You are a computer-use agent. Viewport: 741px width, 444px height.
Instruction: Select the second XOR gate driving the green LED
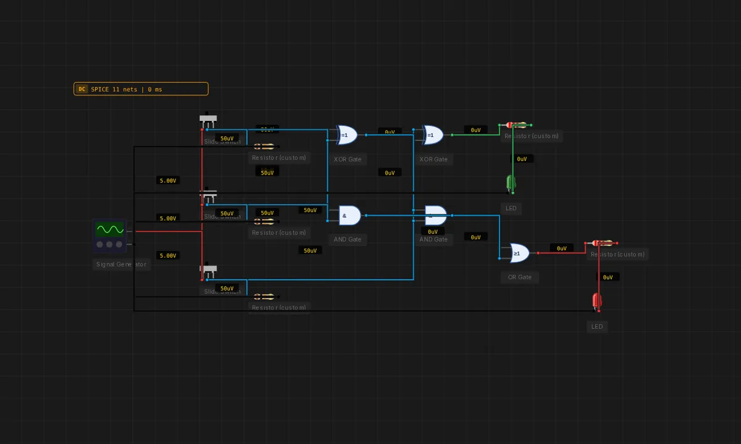432,134
